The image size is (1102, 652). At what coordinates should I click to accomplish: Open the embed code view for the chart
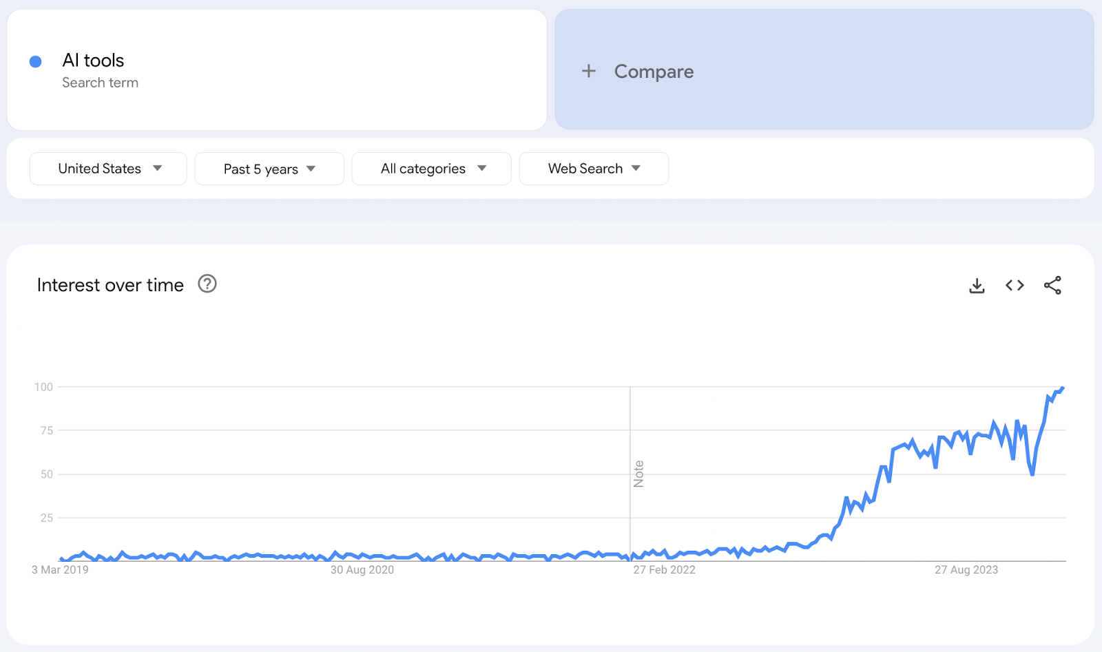pos(1014,284)
